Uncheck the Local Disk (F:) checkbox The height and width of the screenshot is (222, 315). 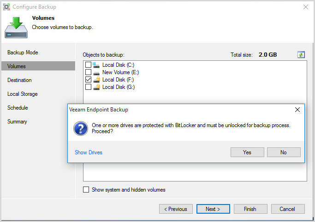(x=89, y=80)
